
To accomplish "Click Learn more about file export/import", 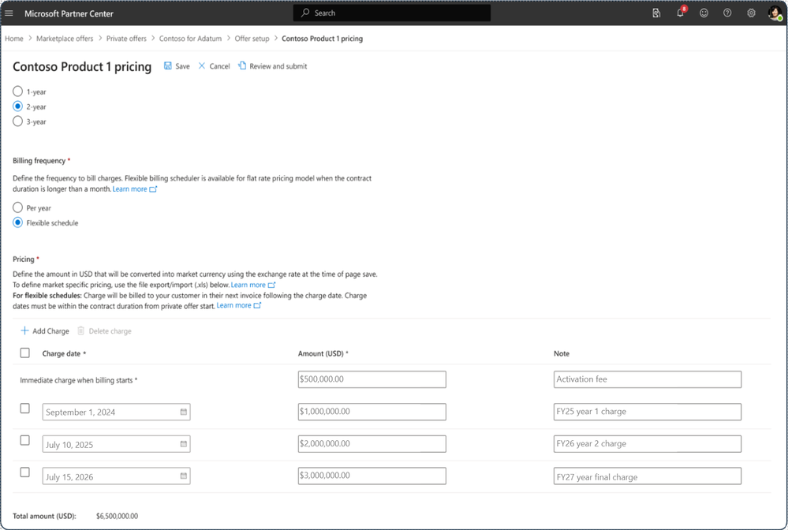I will [x=248, y=285].
